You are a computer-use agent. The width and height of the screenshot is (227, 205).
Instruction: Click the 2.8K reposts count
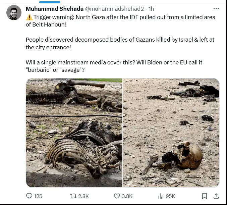click(83, 196)
